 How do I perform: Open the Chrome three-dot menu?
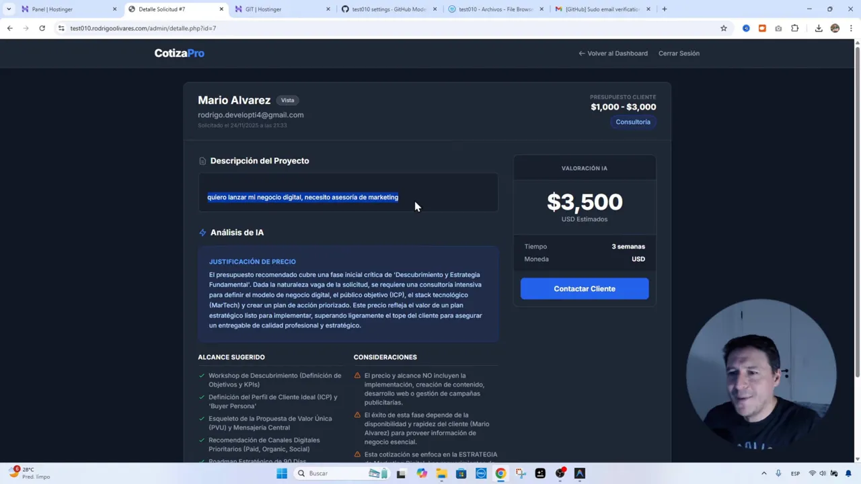[851, 28]
